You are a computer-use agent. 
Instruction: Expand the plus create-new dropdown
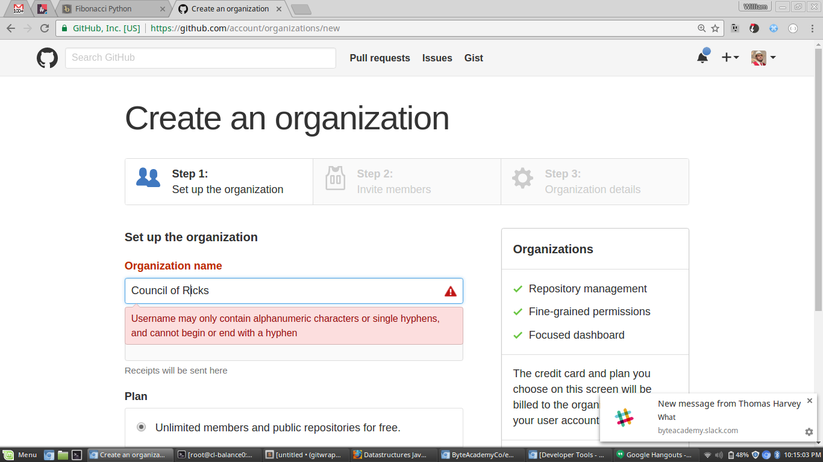click(730, 58)
